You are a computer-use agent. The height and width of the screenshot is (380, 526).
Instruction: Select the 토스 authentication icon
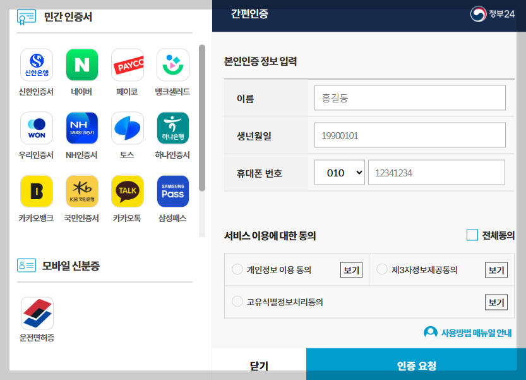(126, 128)
